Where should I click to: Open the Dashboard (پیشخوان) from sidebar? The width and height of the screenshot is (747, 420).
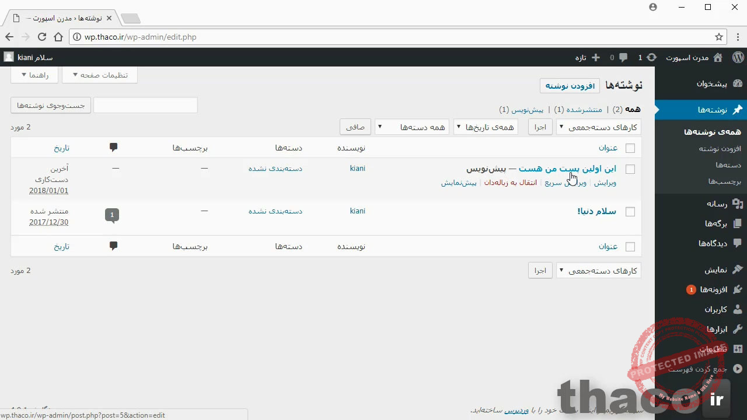711,83
